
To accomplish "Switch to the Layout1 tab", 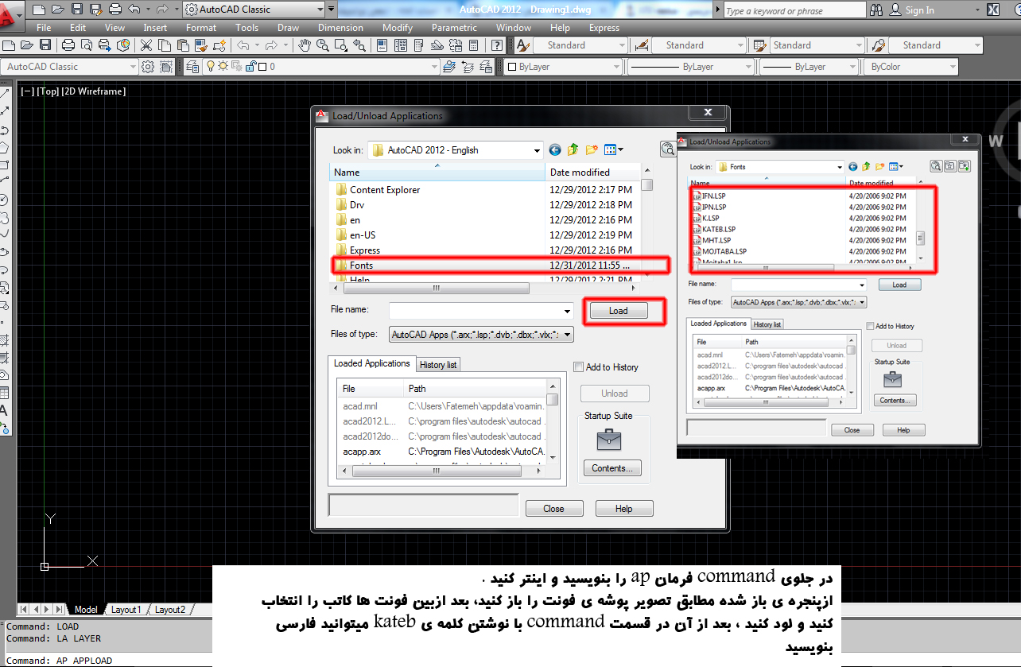I will [x=126, y=610].
